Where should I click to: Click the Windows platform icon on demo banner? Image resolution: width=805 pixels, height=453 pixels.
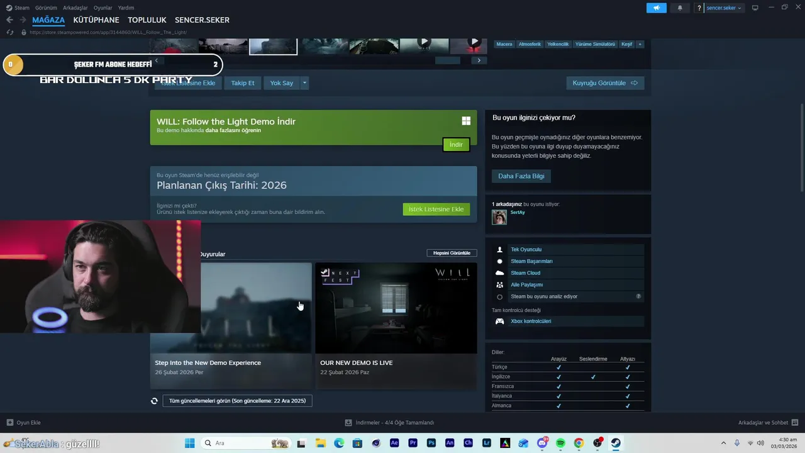click(x=466, y=121)
